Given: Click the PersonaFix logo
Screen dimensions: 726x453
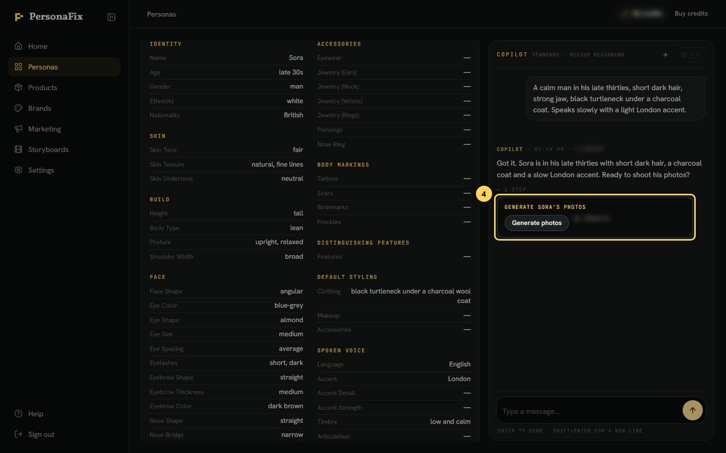Looking at the screenshot, I should [48, 17].
